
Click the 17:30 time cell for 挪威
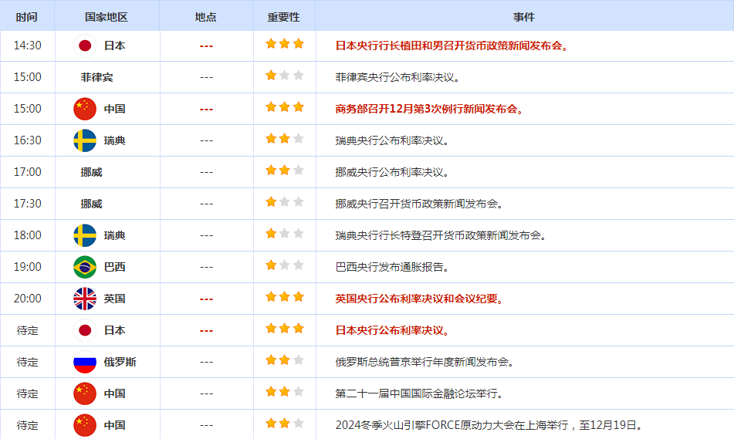[x=28, y=204]
